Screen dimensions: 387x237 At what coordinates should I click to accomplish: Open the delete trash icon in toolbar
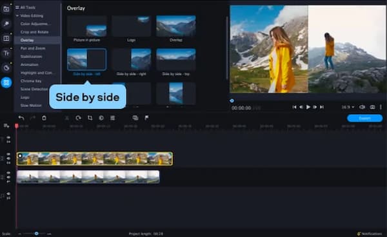pos(44,118)
